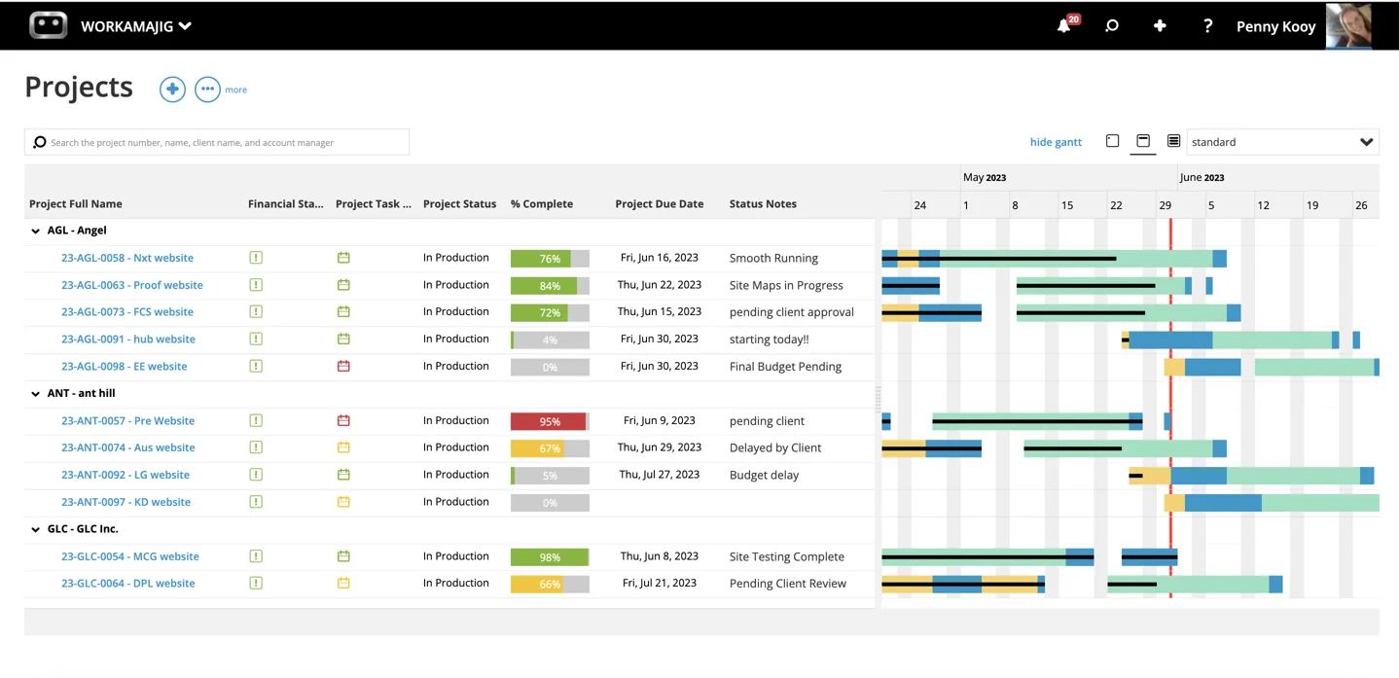1399x678 pixels.
Task: Click the yellow 66% progress bar for DPL
Action: coord(550,584)
